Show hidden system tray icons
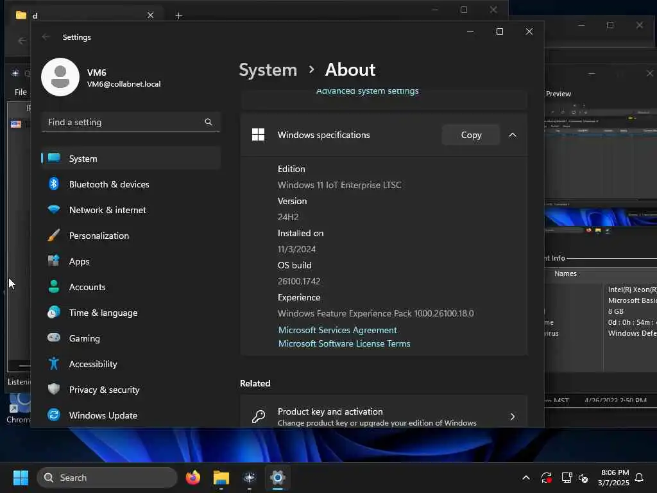The image size is (657, 493). 526,478
